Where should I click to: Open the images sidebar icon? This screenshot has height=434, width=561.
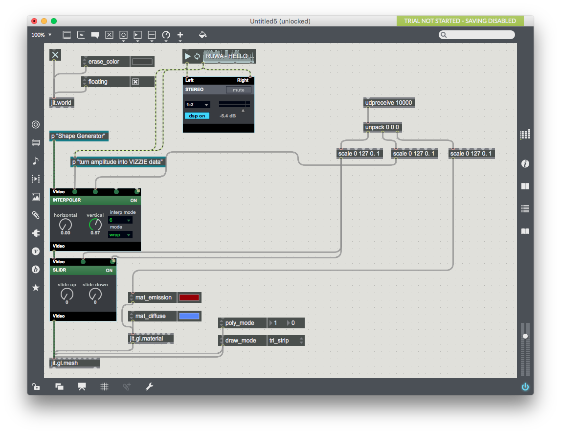pyautogui.click(x=36, y=197)
